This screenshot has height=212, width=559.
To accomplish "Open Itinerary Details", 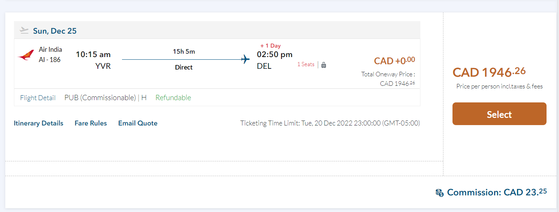I will point(39,123).
